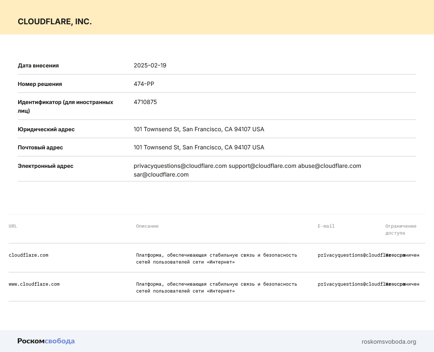This screenshot has height=352, width=434.
Task: Select the address next to Почтовый адрес
Action: 199,147
